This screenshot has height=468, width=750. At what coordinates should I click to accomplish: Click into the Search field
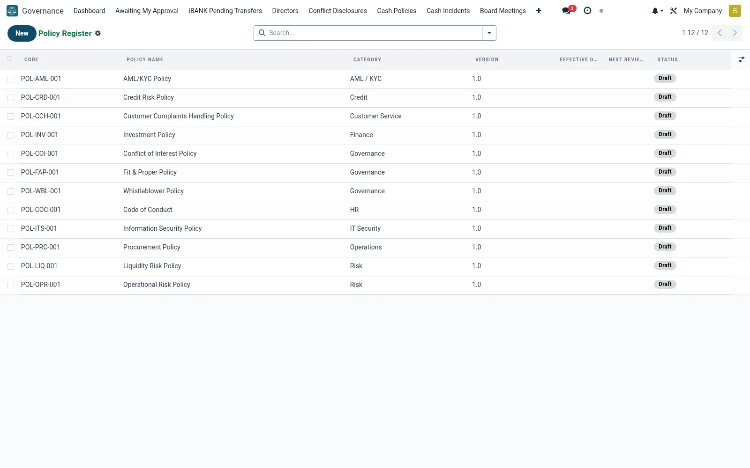[374, 33]
